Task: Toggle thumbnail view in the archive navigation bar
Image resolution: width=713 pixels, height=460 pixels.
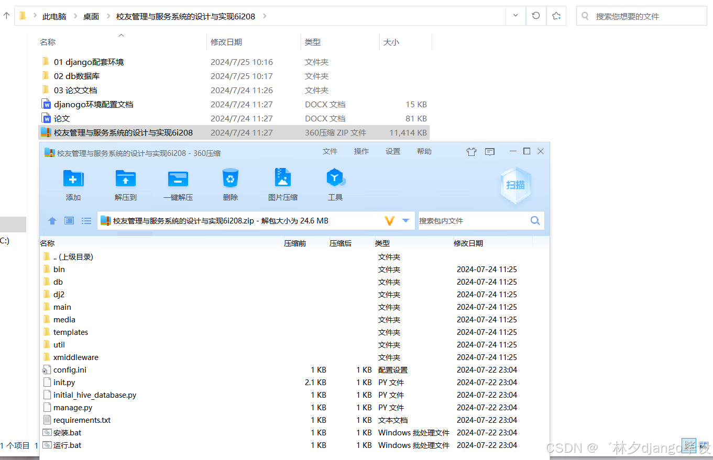Action: [69, 220]
